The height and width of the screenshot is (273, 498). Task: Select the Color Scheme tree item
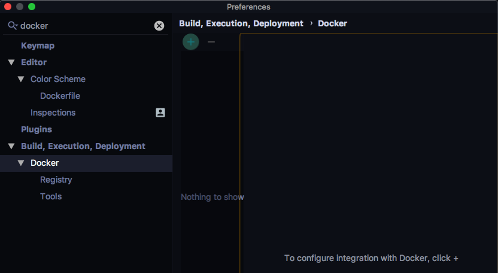[58, 79]
